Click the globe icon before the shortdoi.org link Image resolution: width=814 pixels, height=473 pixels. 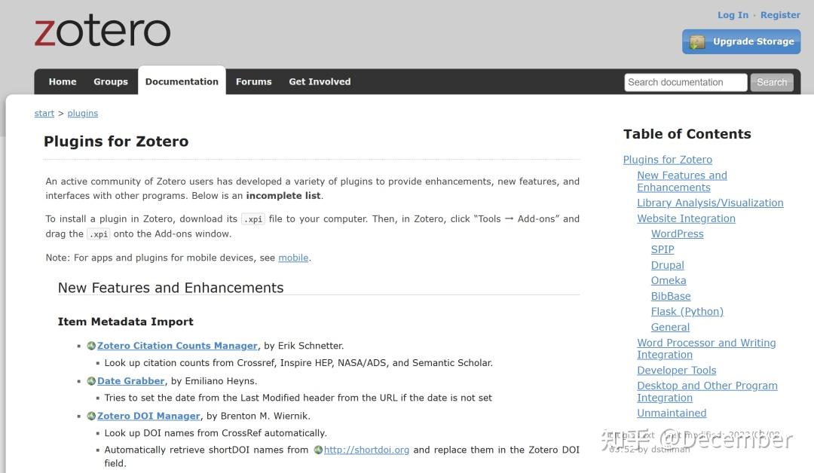tap(319, 450)
